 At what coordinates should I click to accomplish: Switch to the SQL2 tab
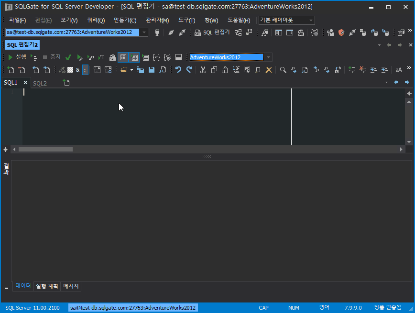pyautogui.click(x=40, y=83)
